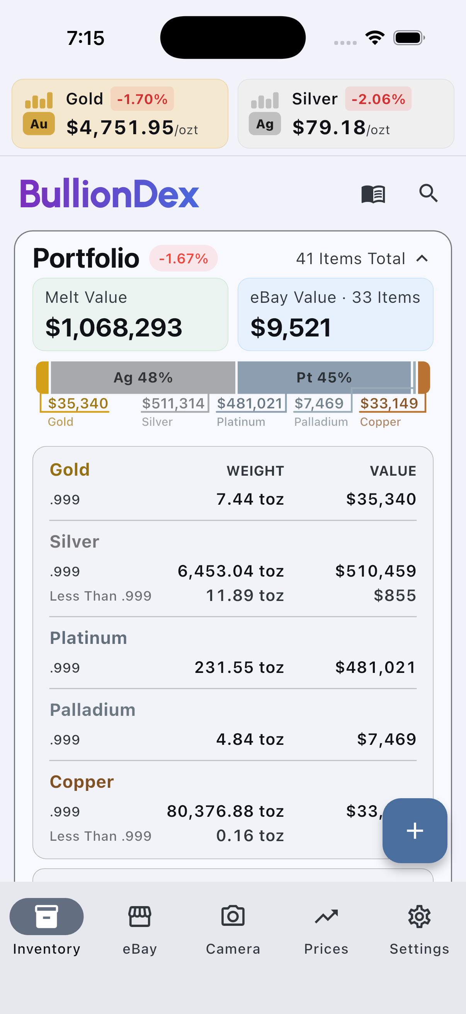Tap the Gold section heading
The height and width of the screenshot is (1014, 466).
point(70,469)
